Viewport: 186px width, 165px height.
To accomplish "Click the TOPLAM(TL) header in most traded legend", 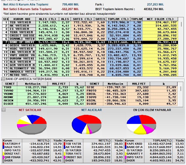I will (158, 141).
